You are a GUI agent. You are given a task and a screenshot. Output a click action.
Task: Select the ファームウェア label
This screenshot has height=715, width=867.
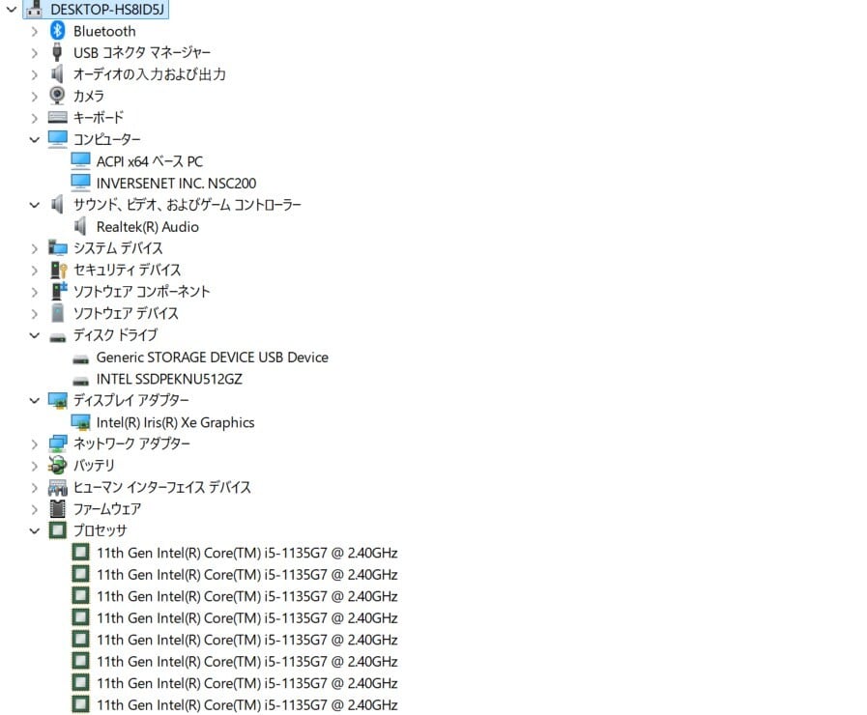tap(107, 509)
